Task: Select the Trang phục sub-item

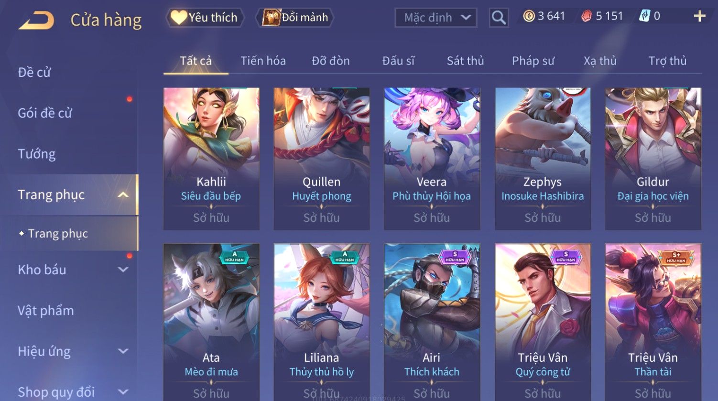Action: (x=58, y=233)
